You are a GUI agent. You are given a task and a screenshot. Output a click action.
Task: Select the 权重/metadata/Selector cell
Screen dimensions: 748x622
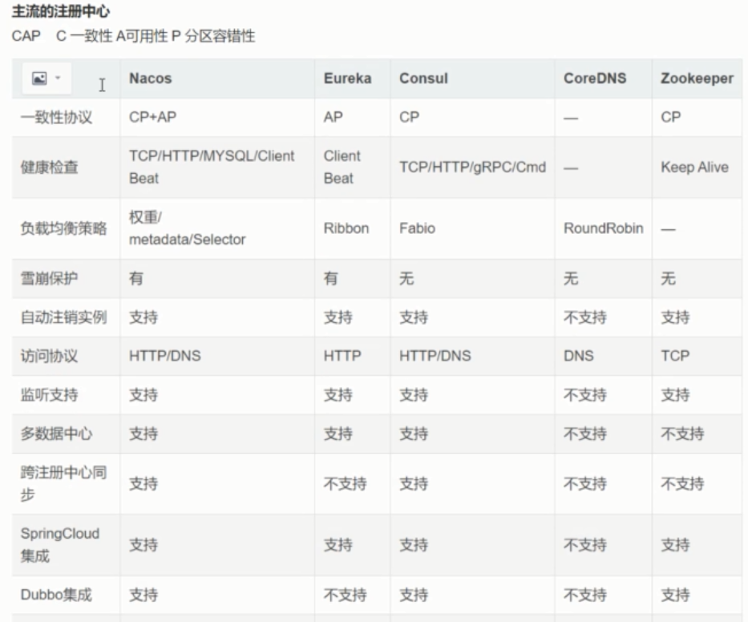tap(187, 228)
